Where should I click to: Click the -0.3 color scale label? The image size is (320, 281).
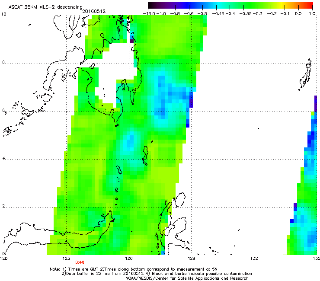pos(258,14)
